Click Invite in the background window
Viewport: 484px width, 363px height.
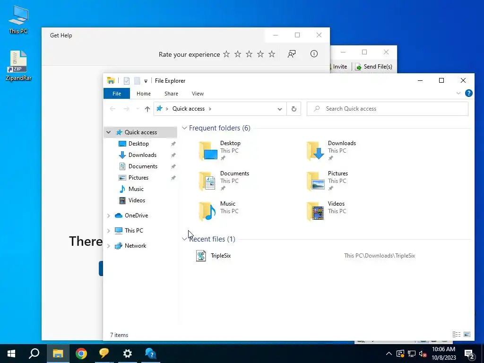coord(339,67)
